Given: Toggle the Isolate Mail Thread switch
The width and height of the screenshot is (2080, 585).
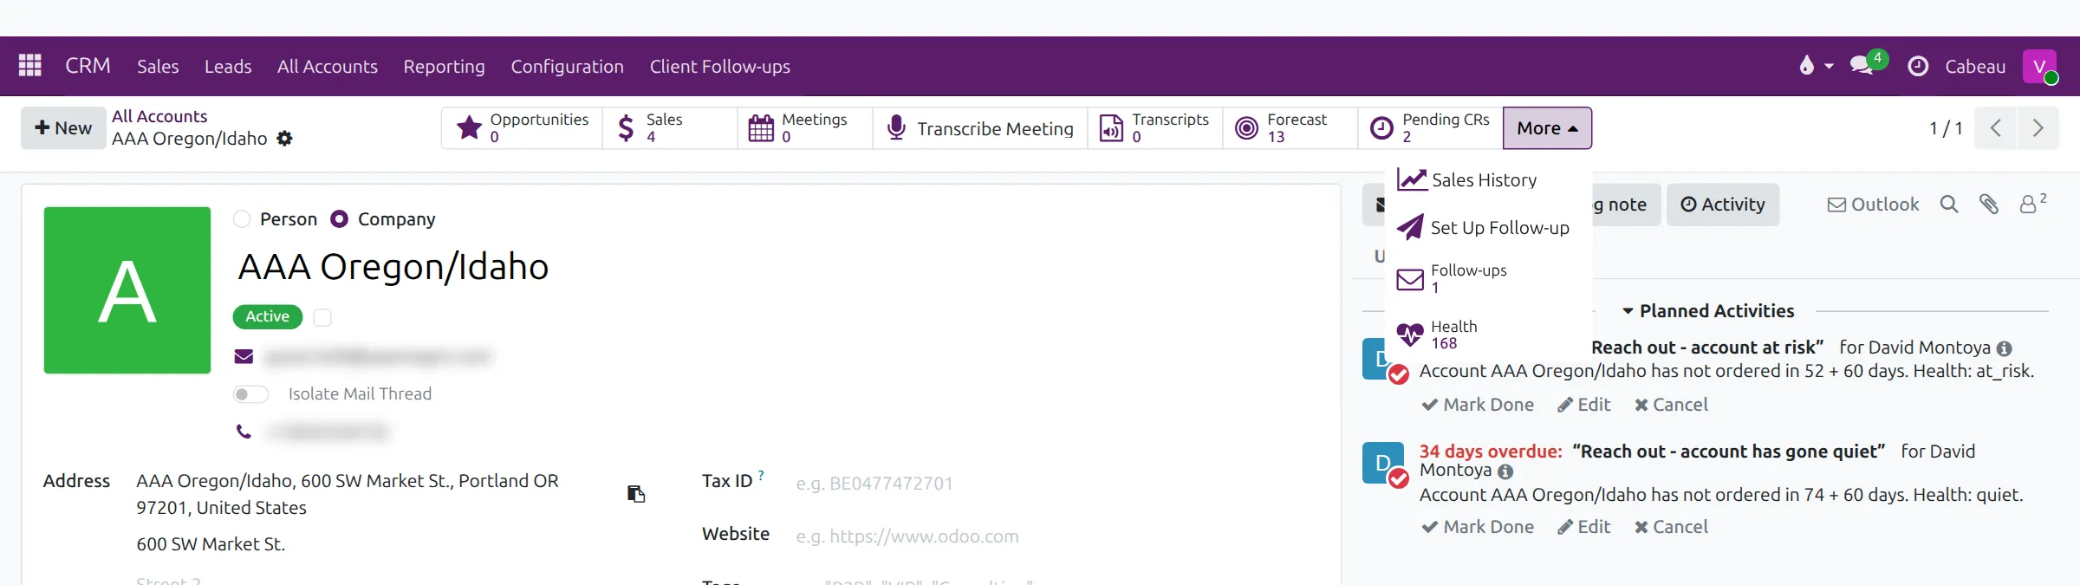Looking at the screenshot, I should (x=250, y=394).
